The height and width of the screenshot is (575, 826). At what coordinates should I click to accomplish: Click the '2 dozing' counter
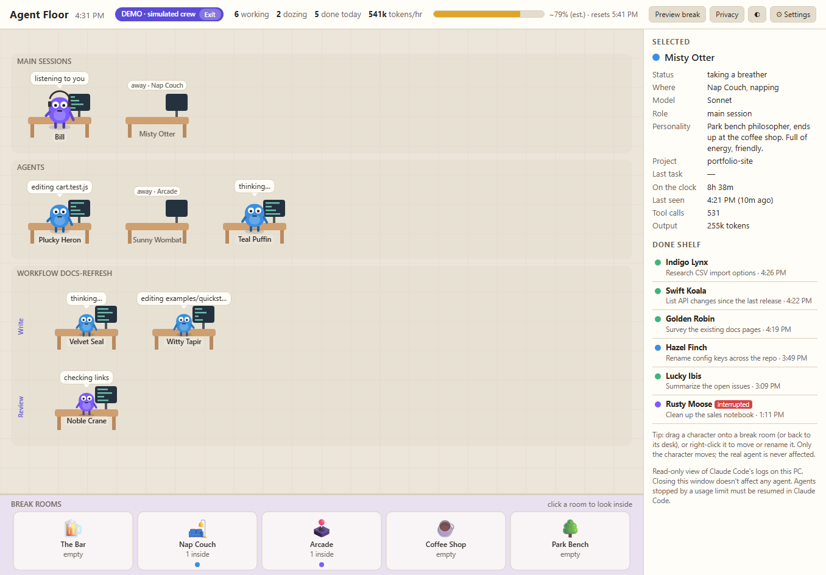coord(292,14)
